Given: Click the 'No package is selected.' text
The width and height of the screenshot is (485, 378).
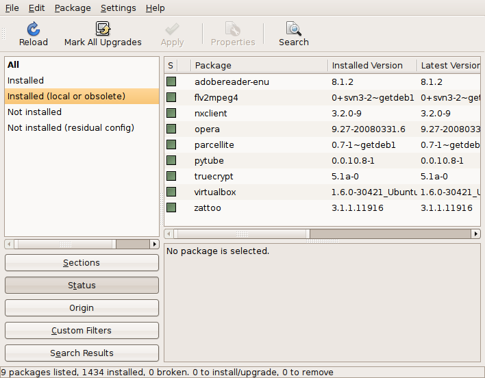Looking at the screenshot, I should (218, 251).
